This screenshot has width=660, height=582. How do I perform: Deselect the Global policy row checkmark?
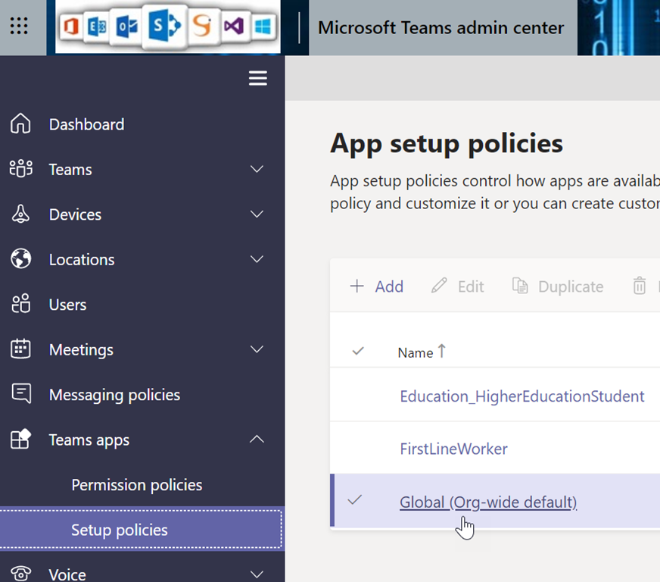pyautogui.click(x=354, y=500)
